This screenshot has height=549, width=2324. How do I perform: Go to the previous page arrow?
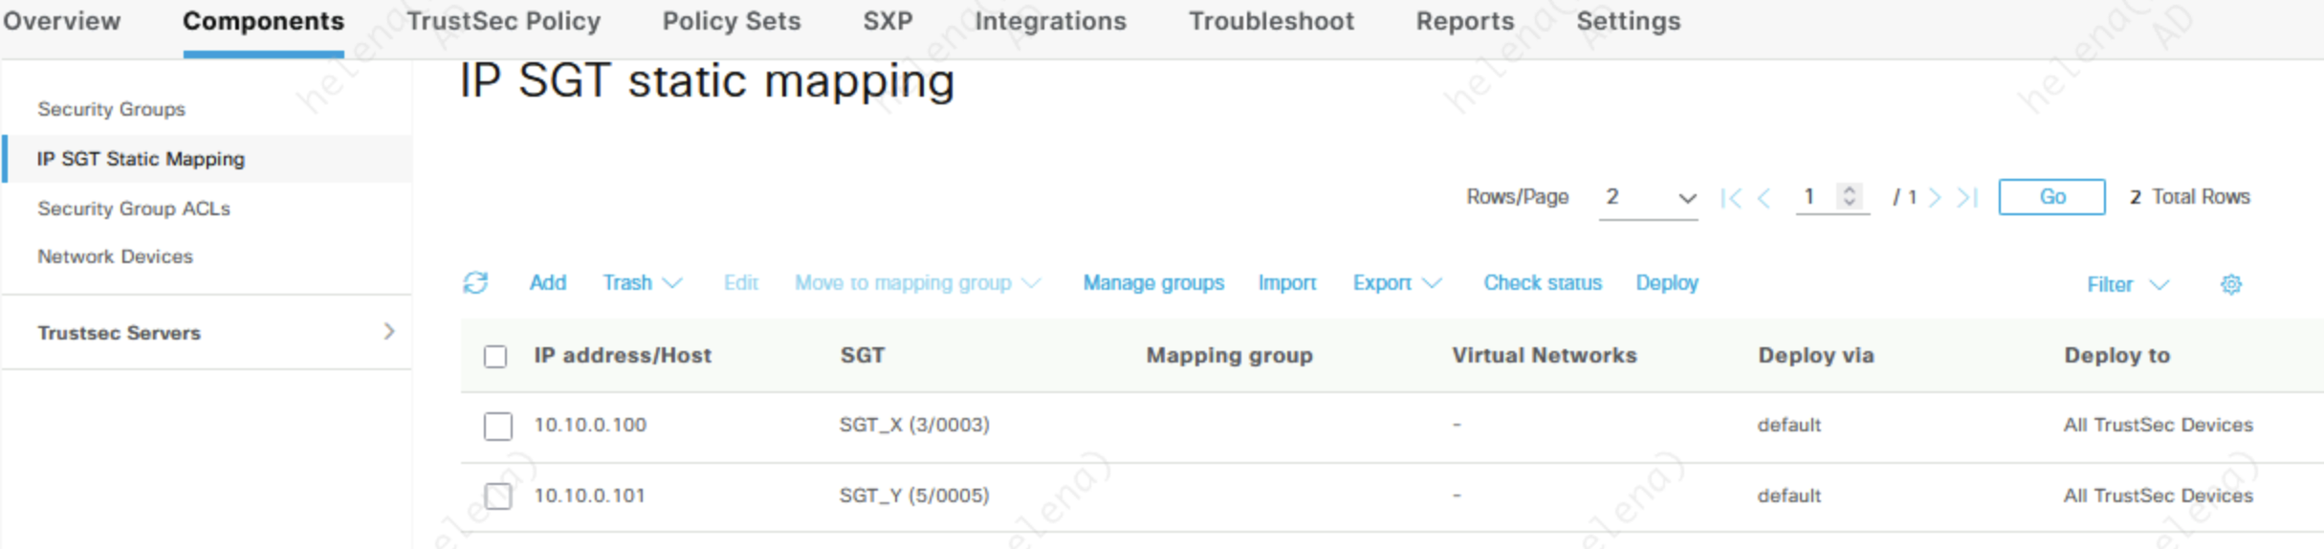pos(1765,198)
